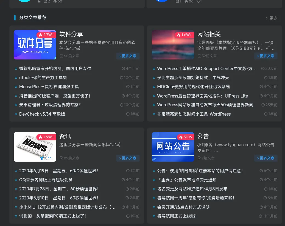Click the 分类文章推荐 section heading
This screenshot has width=285, height=226.
(x=33, y=18)
